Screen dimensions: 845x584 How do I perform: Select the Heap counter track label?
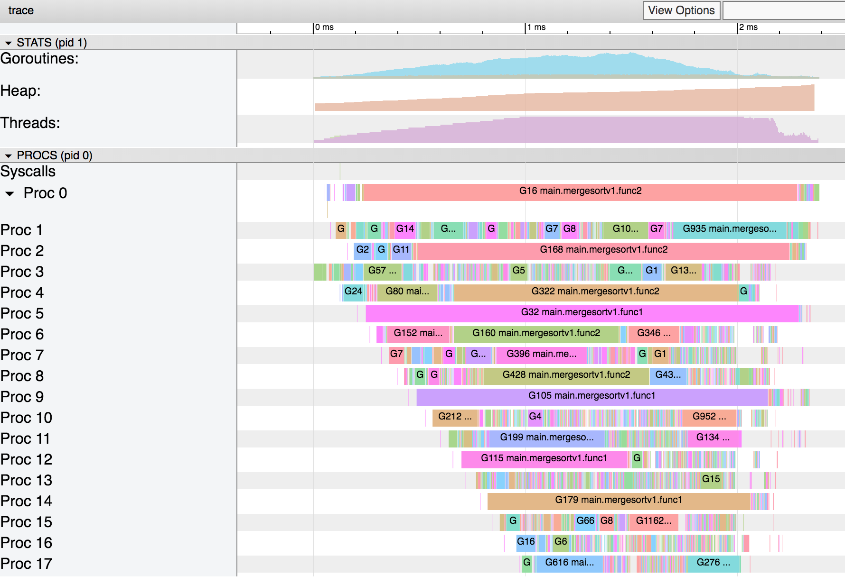[x=20, y=91]
